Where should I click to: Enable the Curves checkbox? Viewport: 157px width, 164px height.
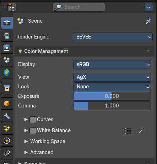click(x=33, y=120)
